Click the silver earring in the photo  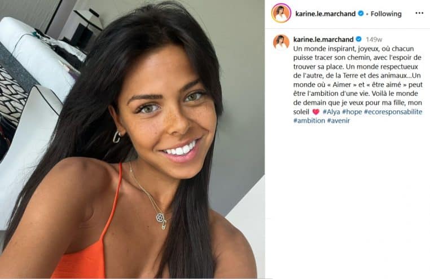117,136
